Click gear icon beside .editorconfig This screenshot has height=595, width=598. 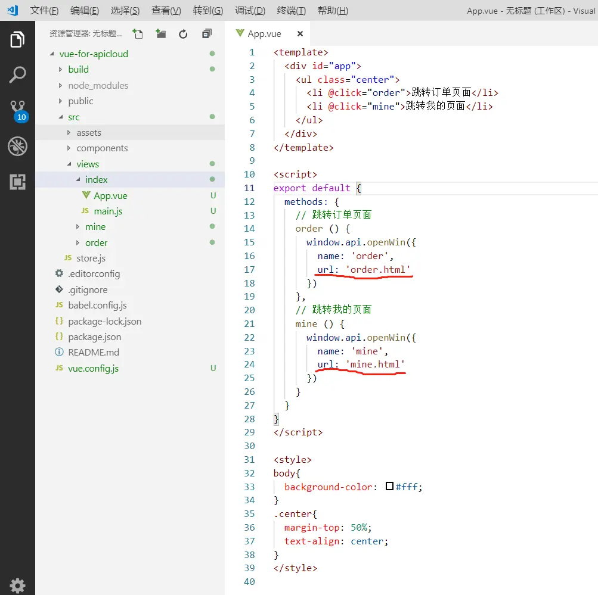(59, 273)
